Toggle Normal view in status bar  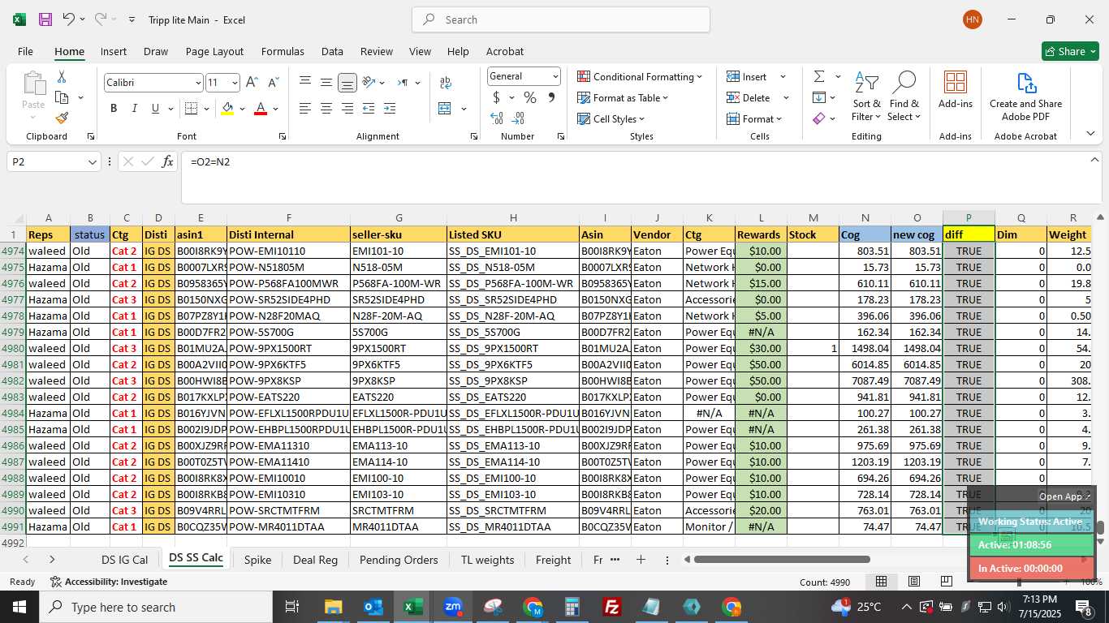point(881,582)
